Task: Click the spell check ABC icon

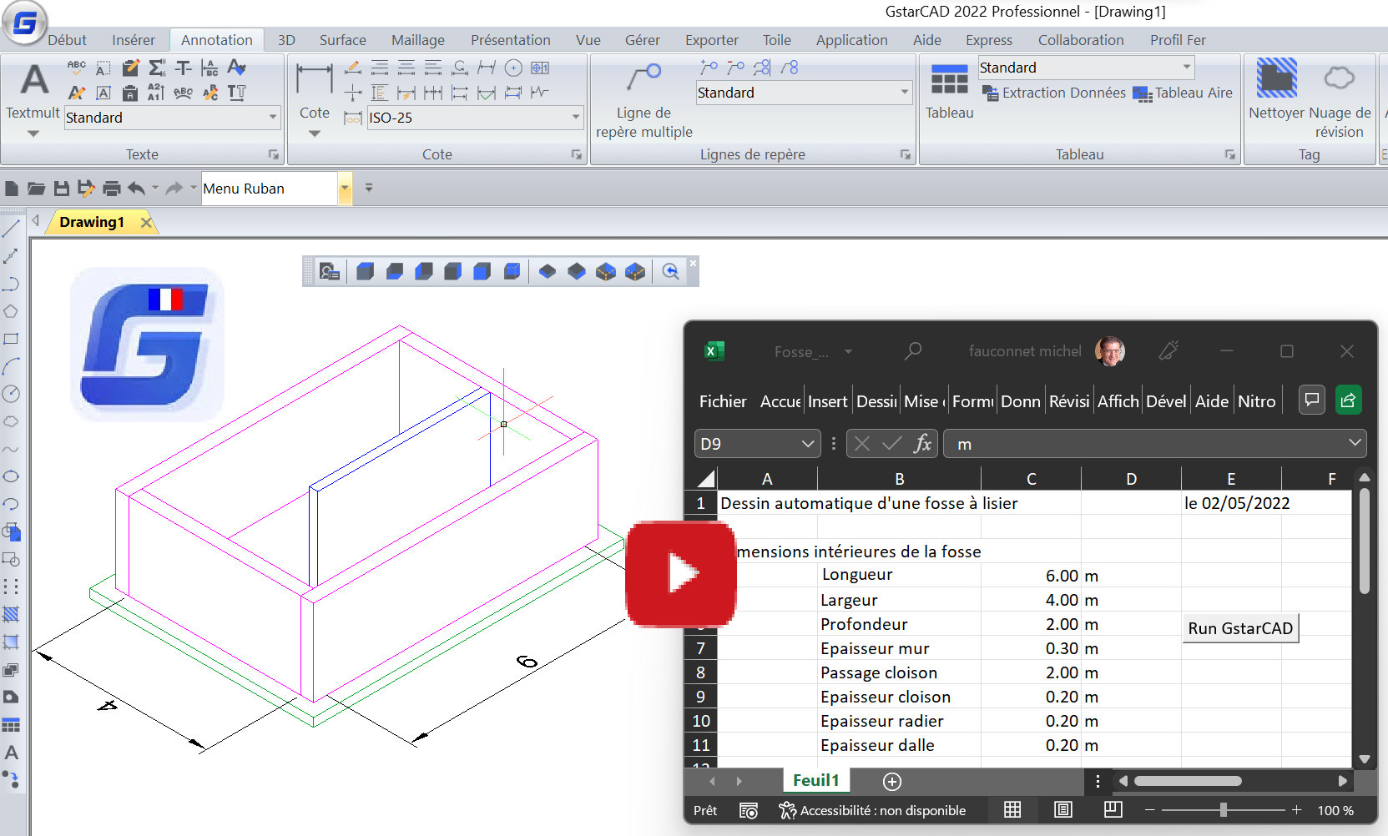Action: click(76, 68)
